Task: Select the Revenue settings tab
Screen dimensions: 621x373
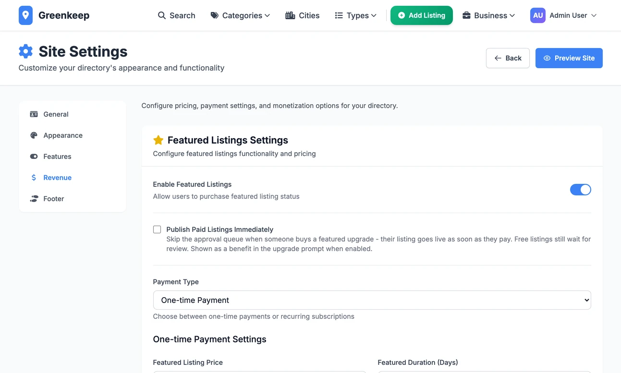Action: [73, 178]
